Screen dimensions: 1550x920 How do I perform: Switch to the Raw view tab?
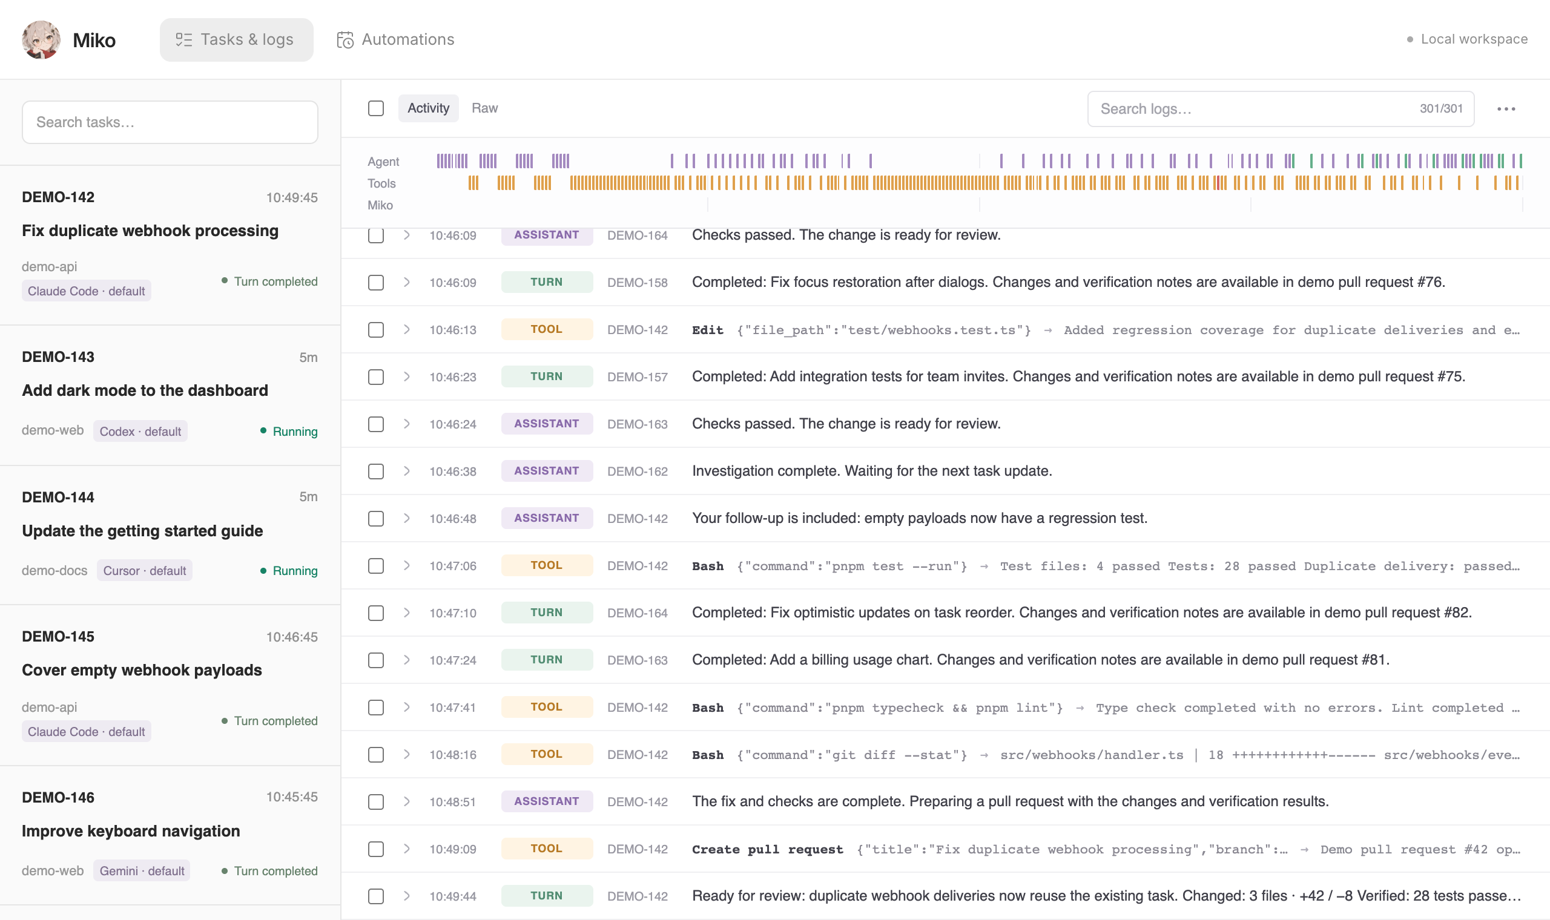click(x=485, y=108)
